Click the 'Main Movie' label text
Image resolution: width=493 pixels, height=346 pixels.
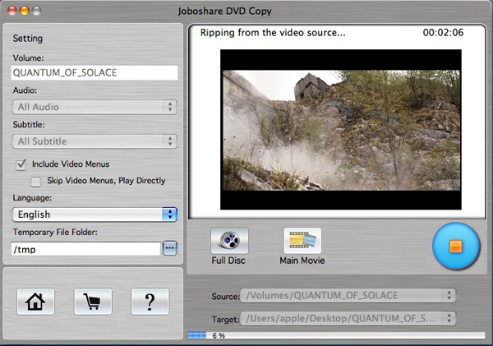coord(302,261)
